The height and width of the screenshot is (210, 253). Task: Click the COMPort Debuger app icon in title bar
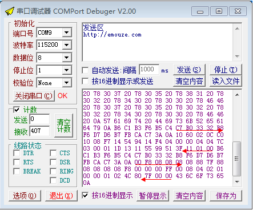[10, 11]
